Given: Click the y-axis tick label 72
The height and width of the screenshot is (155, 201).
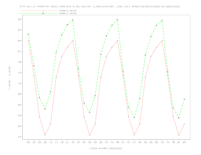Looking at the screenshot, I should tap(19, 83).
